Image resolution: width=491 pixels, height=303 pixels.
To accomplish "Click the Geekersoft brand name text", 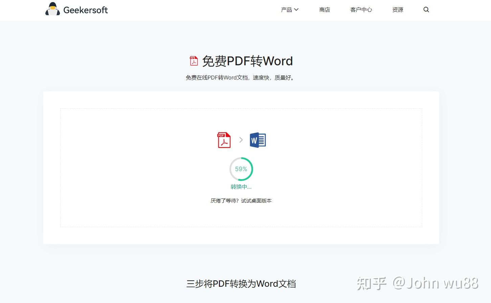I will coord(86,10).
